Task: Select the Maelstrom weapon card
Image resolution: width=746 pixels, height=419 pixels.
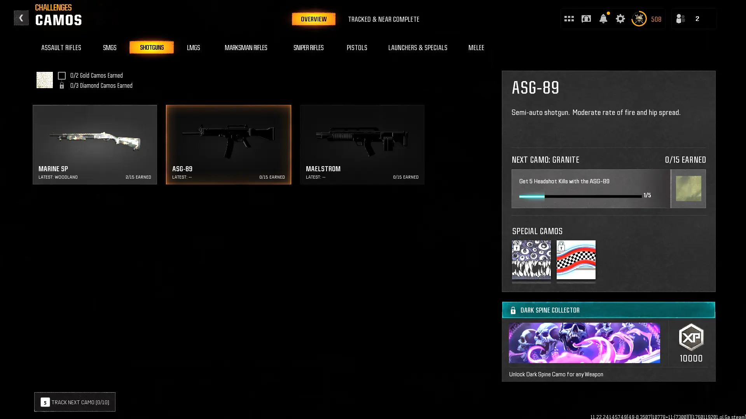Action: (x=362, y=144)
